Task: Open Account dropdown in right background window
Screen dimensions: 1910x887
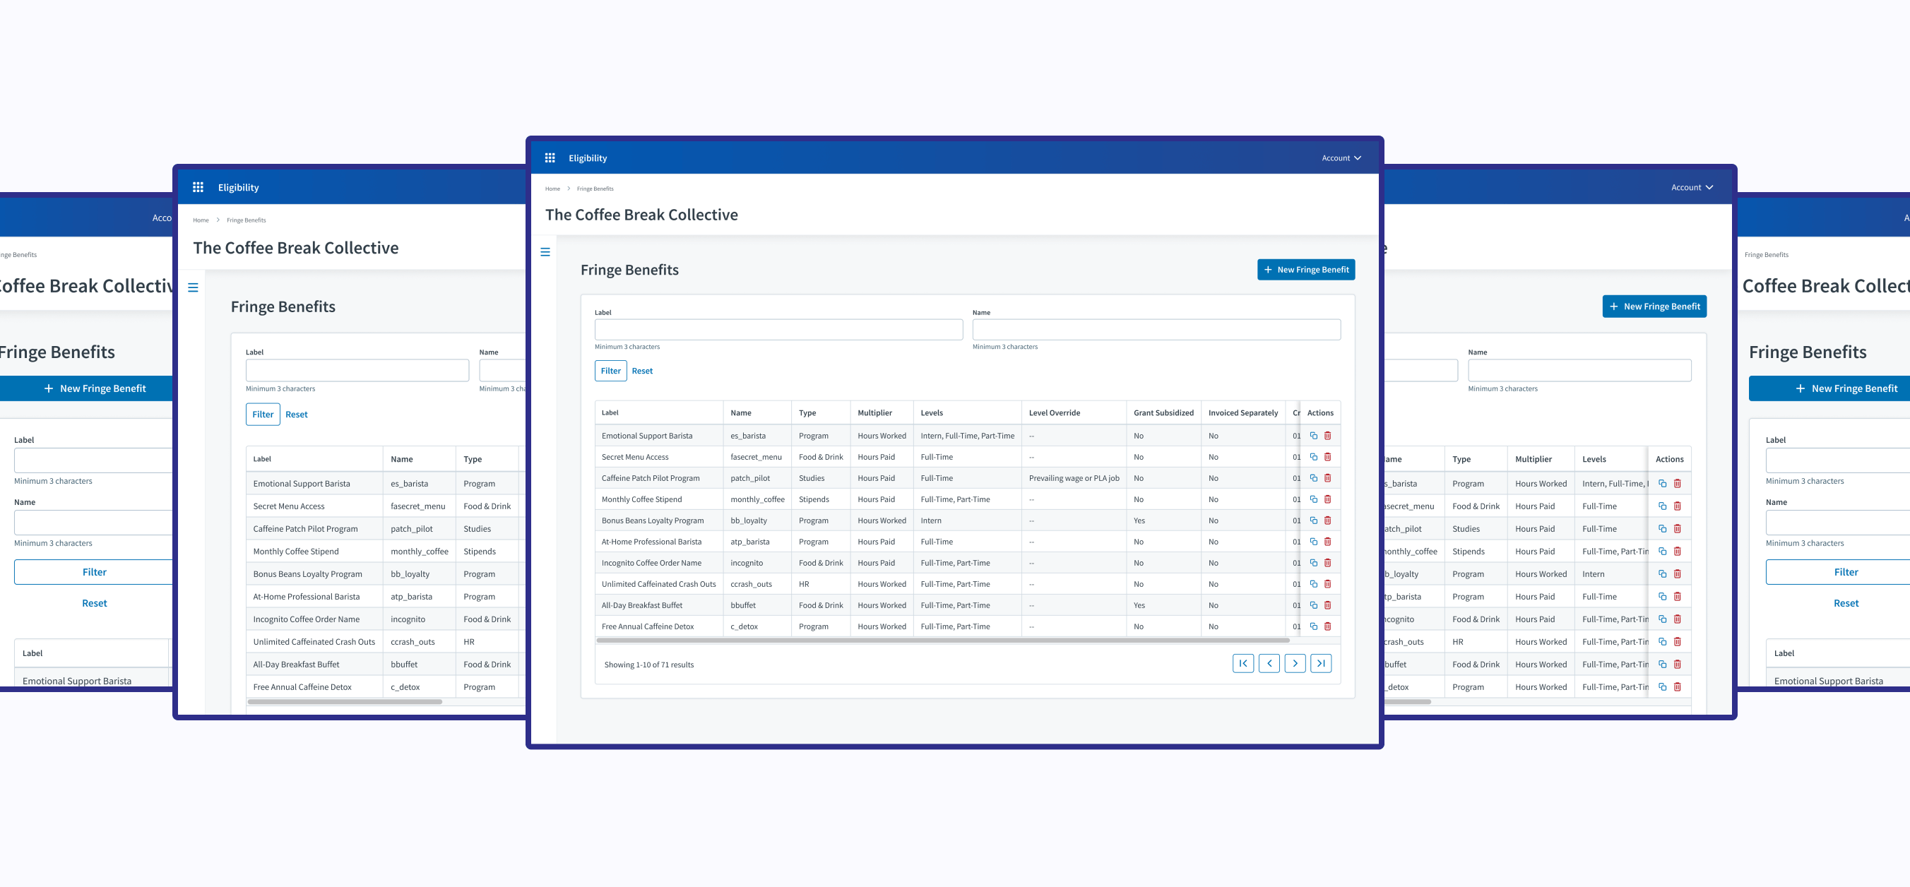Action: tap(1691, 187)
